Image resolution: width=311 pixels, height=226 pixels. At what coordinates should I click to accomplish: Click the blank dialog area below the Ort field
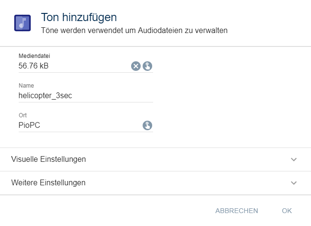[215, 140]
